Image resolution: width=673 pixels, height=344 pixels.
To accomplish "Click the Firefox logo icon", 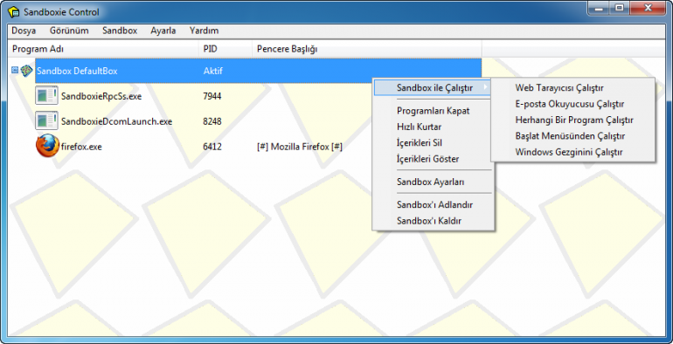I will click(x=47, y=146).
